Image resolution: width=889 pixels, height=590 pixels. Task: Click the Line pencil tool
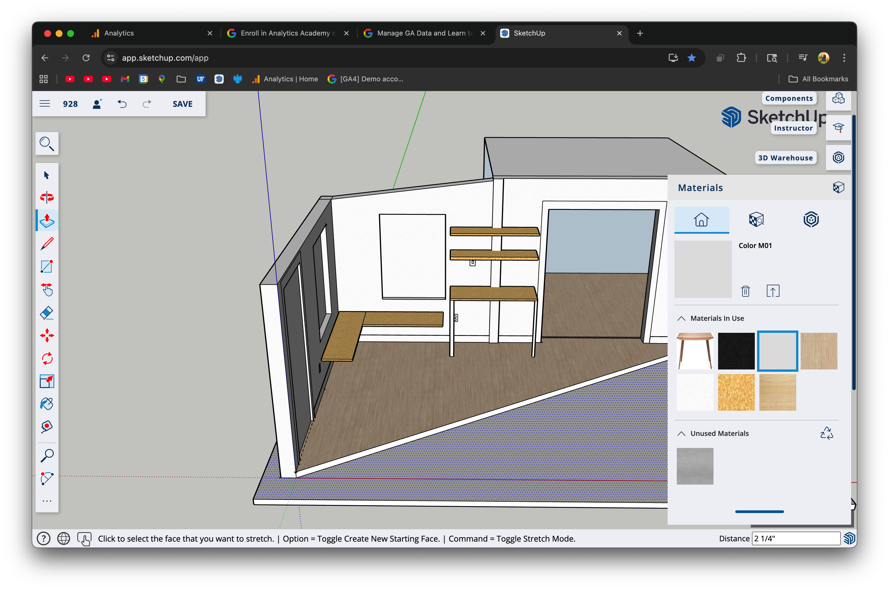[47, 244]
